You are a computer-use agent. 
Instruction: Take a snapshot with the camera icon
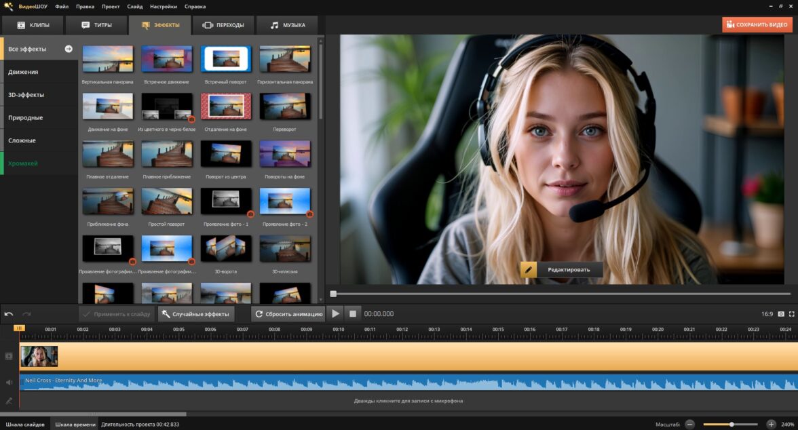781,314
